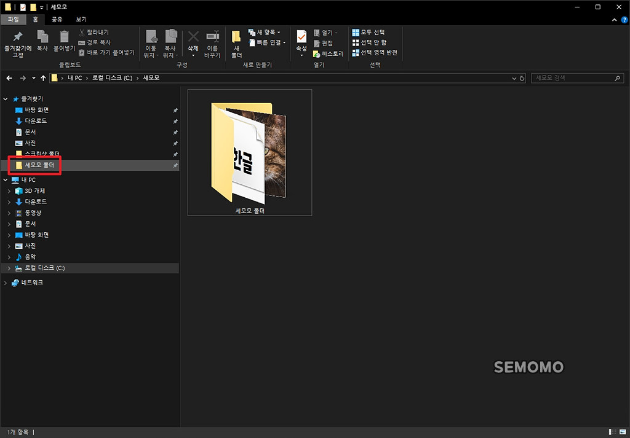
Task: Collapse the 즐겨찾기 section
Action: (5, 99)
